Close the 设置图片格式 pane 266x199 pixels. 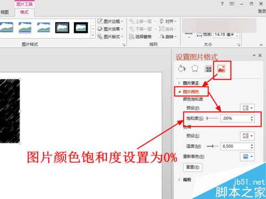[260, 55]
